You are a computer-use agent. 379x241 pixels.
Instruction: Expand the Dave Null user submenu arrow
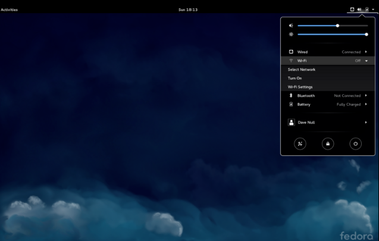(x=366, y=122)
